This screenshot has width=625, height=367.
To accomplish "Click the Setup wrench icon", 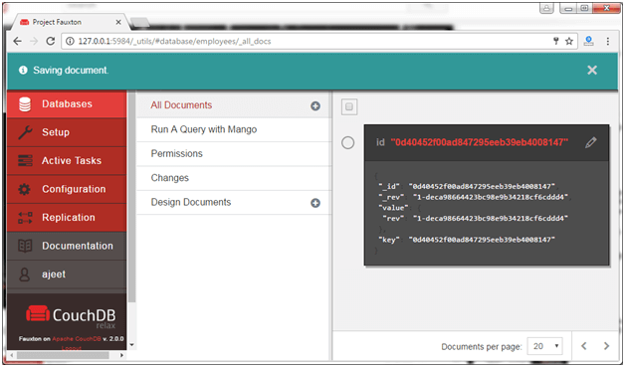I will pos(25,132).
